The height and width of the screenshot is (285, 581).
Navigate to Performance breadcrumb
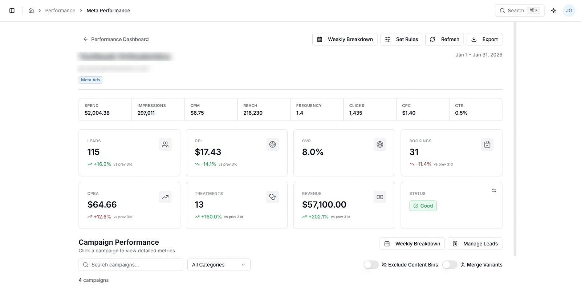click(x=60, y=11)
